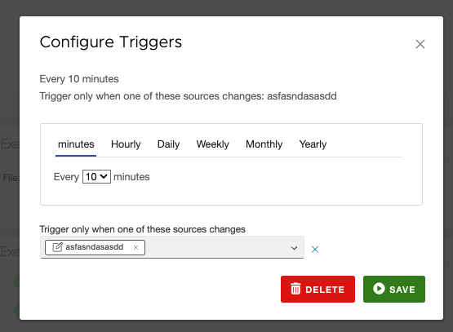
Task: Click the red Delete button
Action: pyautogui.click(x=318, y=289)
